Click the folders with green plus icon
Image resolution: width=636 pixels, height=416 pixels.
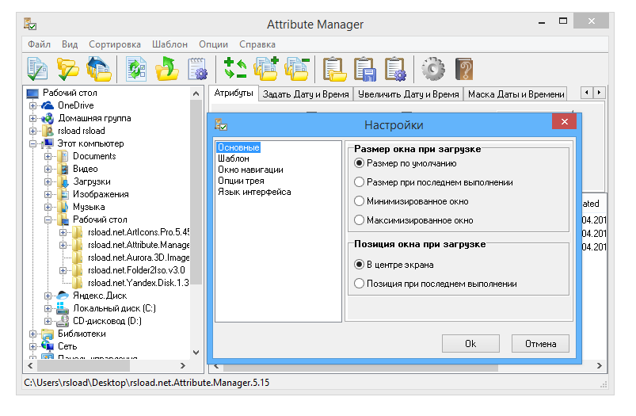point(266,69)
